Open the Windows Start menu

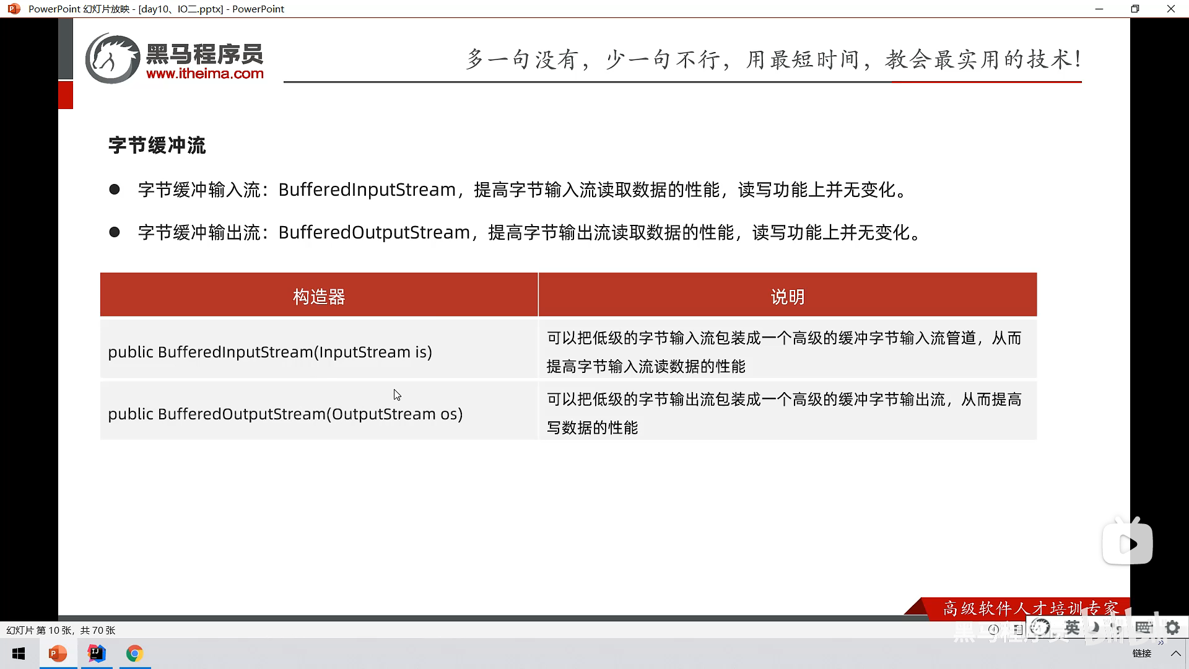19,654
